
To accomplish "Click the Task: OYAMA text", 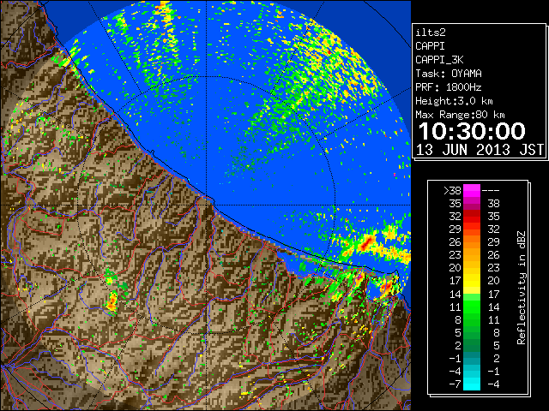I will [448, 74].
